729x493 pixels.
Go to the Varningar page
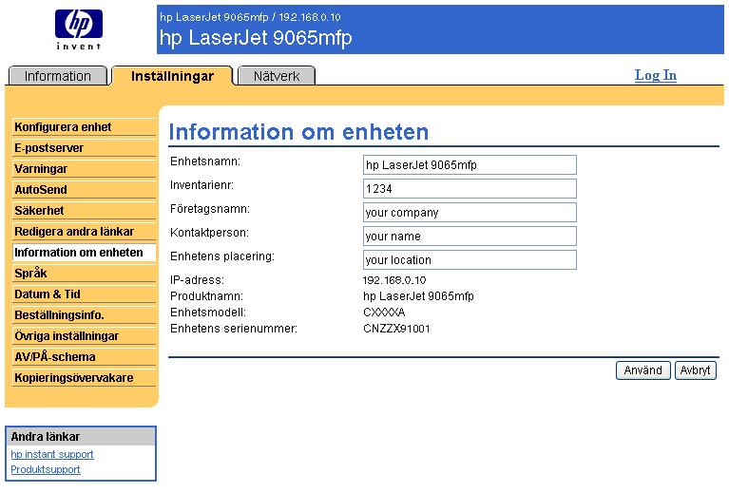pos(85,169)
